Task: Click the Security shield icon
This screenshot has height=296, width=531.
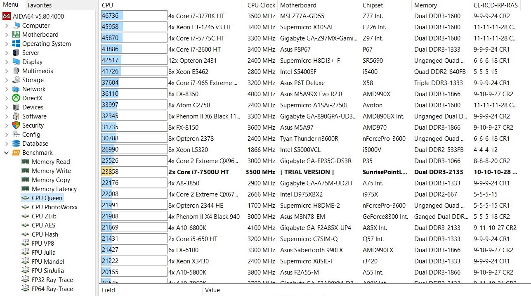Action: tap(16, 126)
